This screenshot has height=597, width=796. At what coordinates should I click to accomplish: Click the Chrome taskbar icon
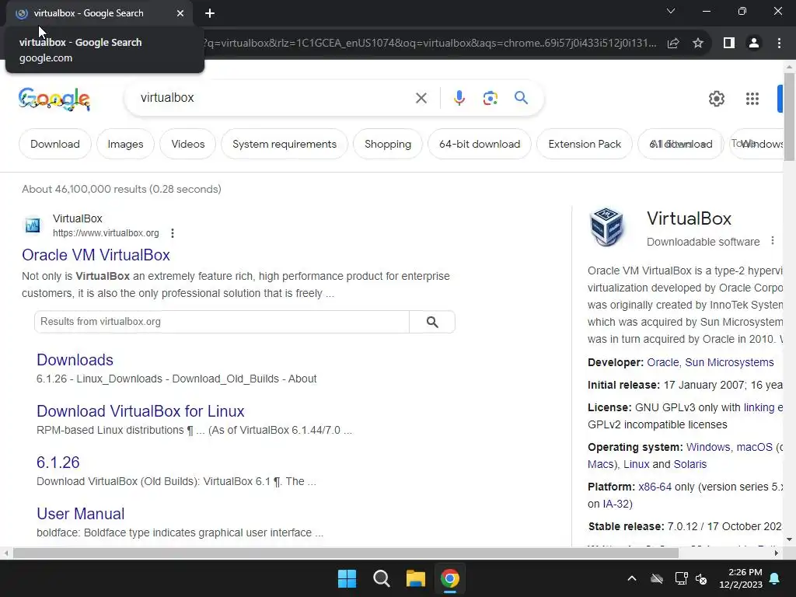(x=450, y=578)
